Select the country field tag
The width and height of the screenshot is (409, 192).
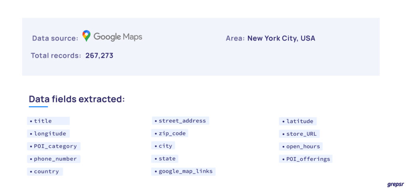click(45, 172)
